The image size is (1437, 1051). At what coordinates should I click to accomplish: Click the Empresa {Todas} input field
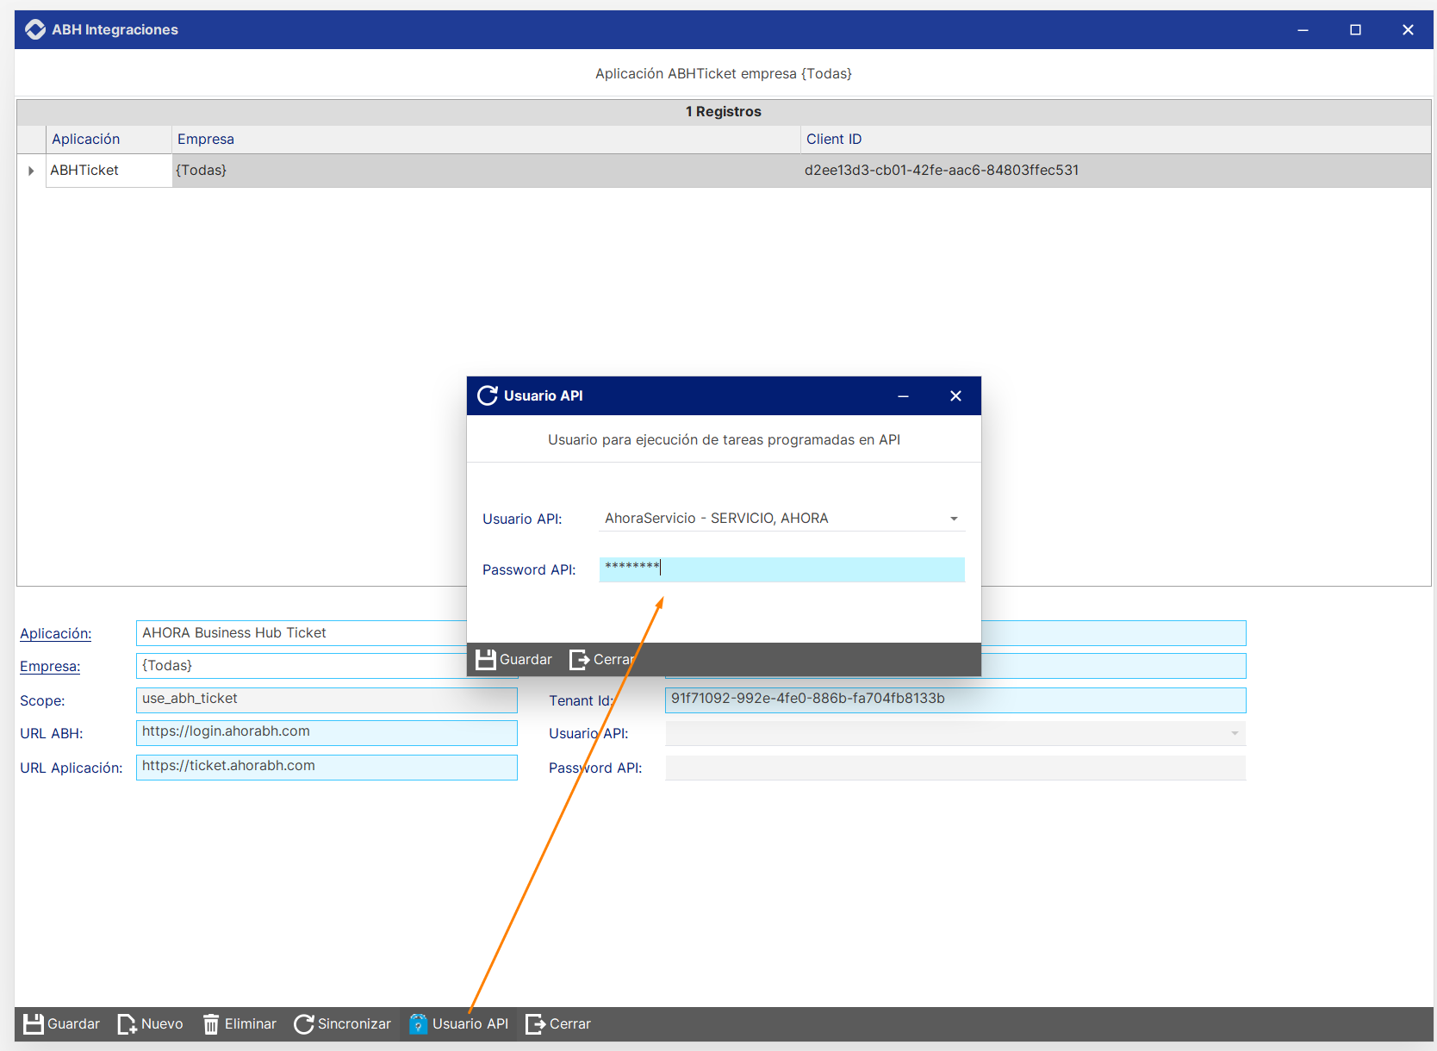coord(302,666)
